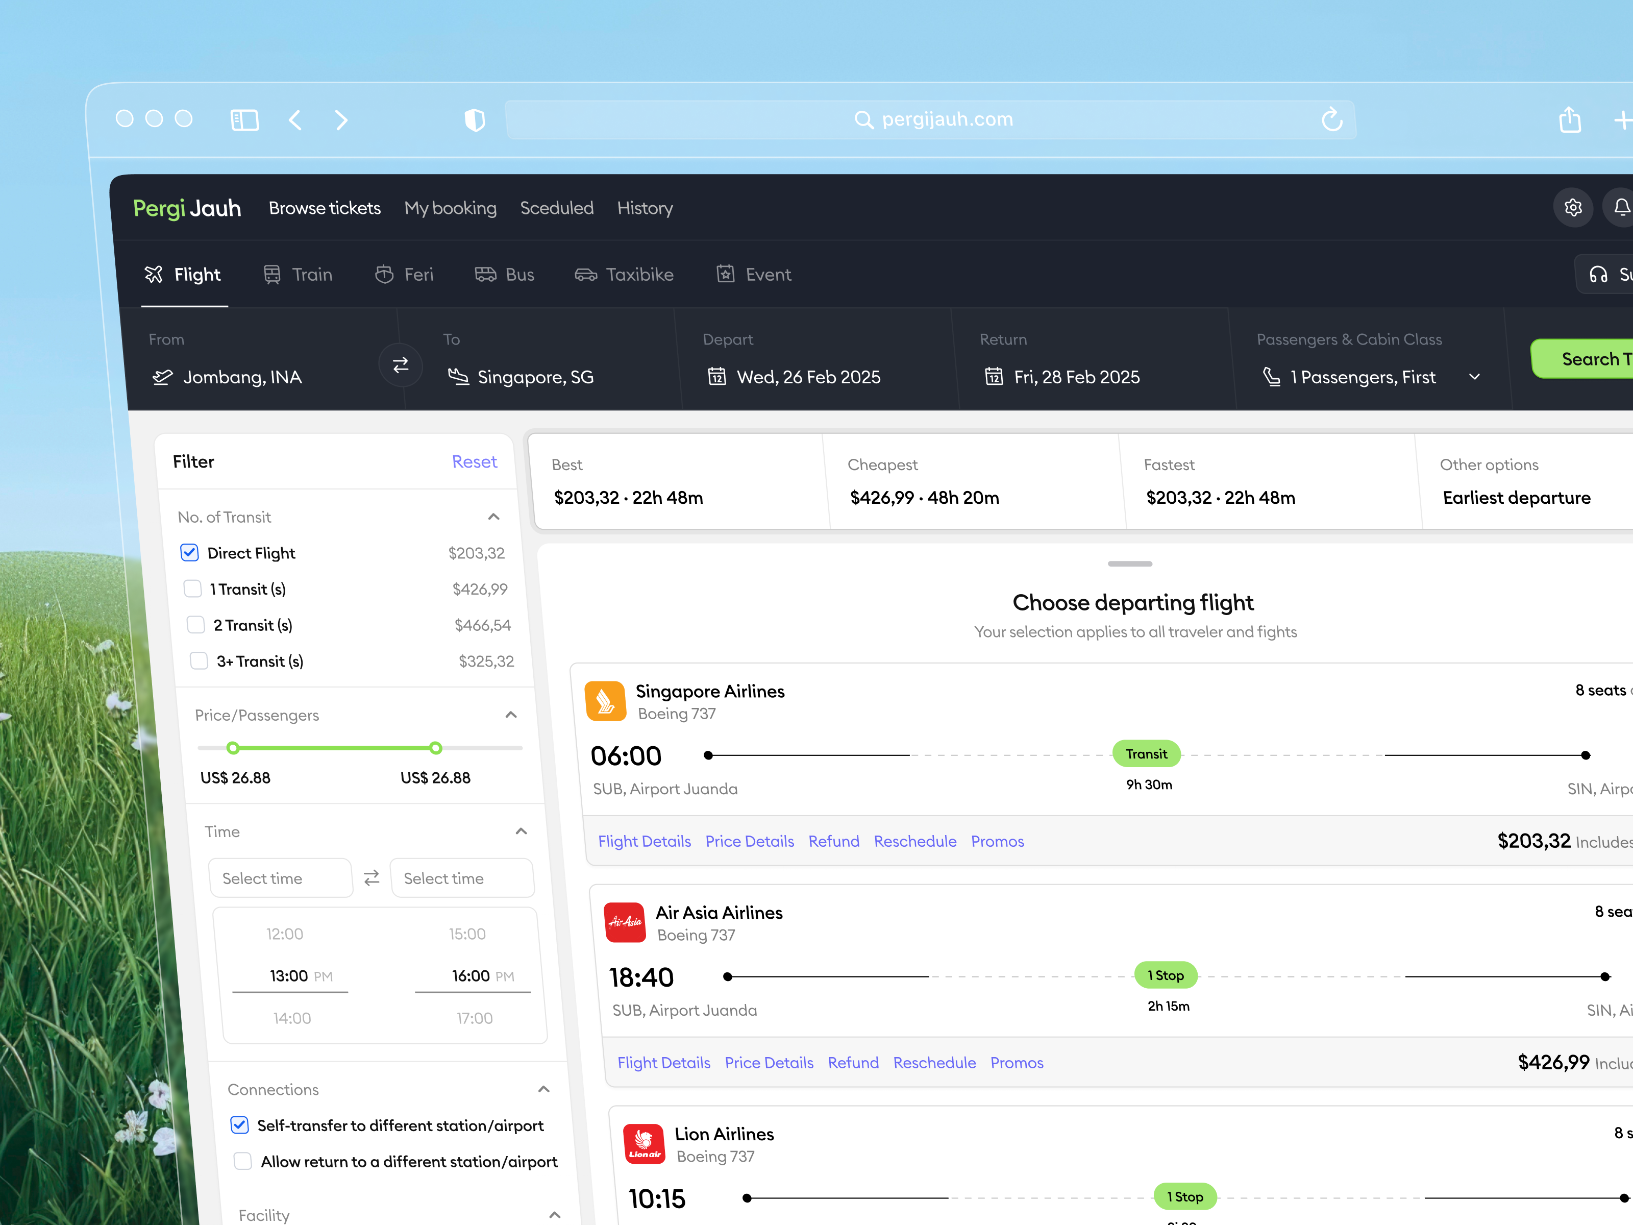The width and height of the screenshot is (1633, 1225).
Task: Check Allow return to a different station/airport
Action: (x=242, y=1161)
